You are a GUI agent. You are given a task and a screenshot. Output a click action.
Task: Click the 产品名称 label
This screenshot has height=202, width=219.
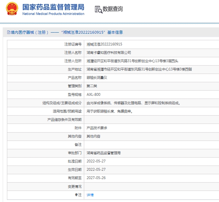click(75, 78)
